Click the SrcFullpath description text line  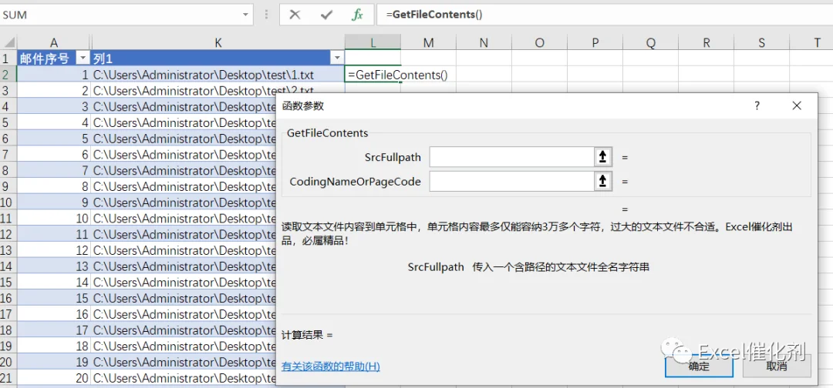[528, 267]
